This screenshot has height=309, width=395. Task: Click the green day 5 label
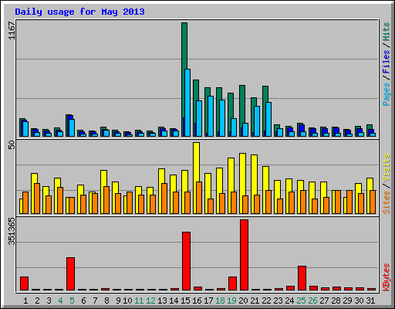72,301
